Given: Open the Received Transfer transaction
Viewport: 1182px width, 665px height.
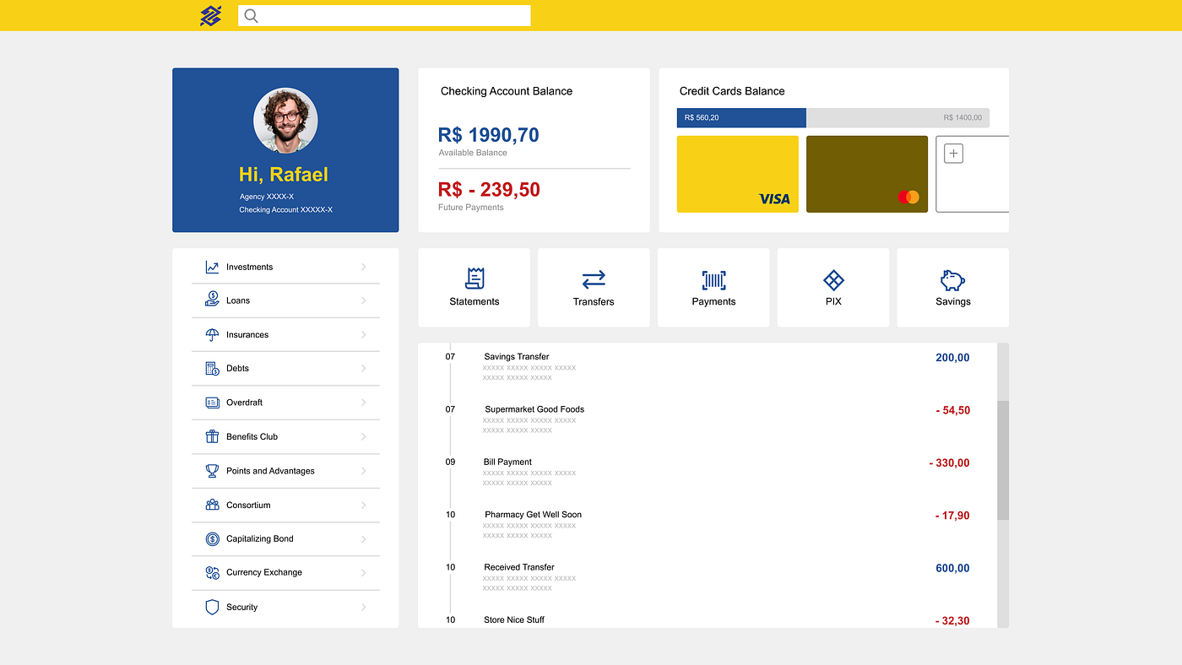Looking at the screenshot, I should pos(519,567).
